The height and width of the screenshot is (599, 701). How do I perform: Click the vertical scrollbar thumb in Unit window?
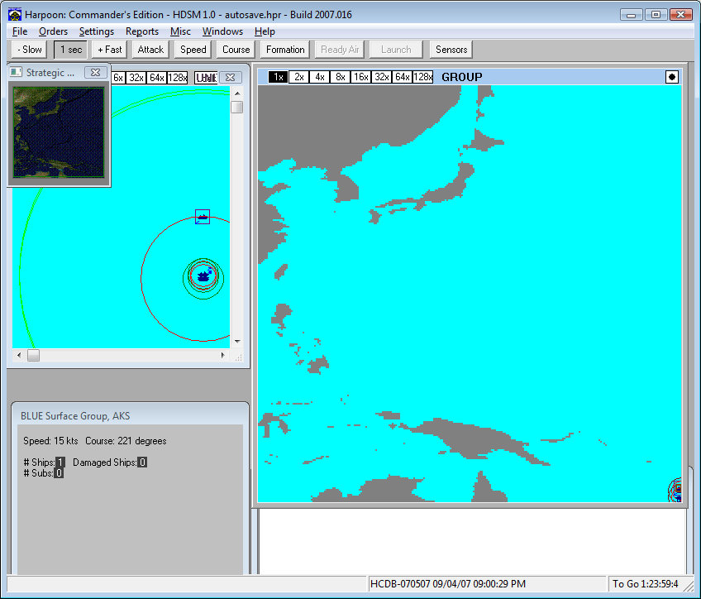237,108
